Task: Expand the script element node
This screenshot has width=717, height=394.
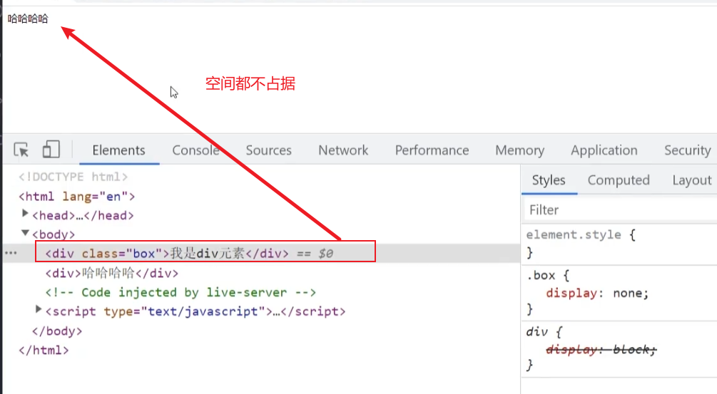Action: click(39, 310)
